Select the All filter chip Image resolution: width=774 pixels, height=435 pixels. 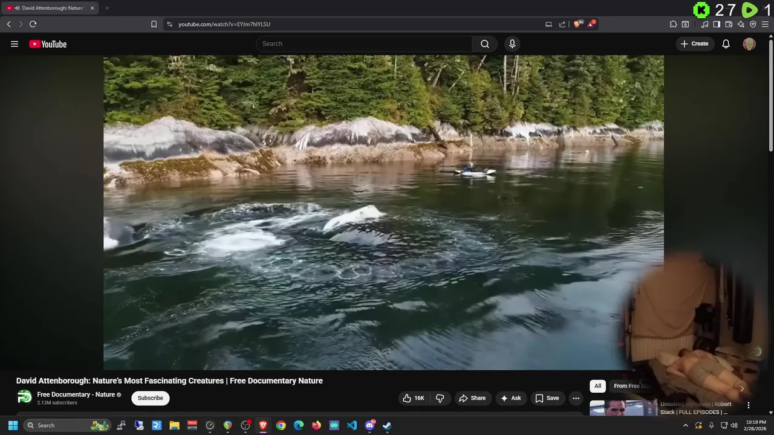pos(597,386)
